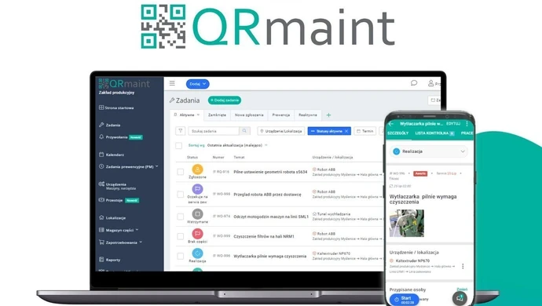Go to Strona startowa in the sidebar
The width and height of the screenshot is (542, 306).
pos(116,107)
